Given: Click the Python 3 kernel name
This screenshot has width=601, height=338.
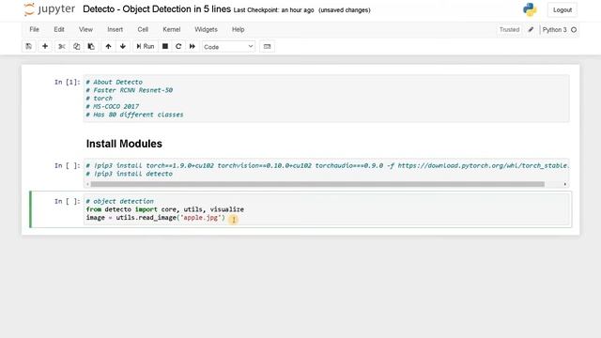Looking at the screenshot, I should click(x=554, y=29).
